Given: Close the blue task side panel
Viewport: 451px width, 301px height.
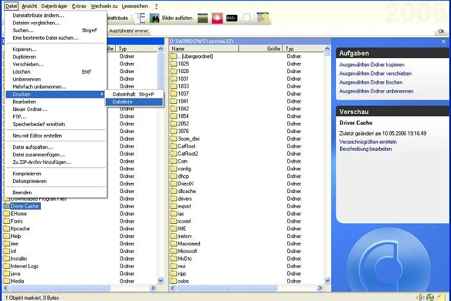Looking at the screenshot, I should pyautogui.click(x=443, y=42).
